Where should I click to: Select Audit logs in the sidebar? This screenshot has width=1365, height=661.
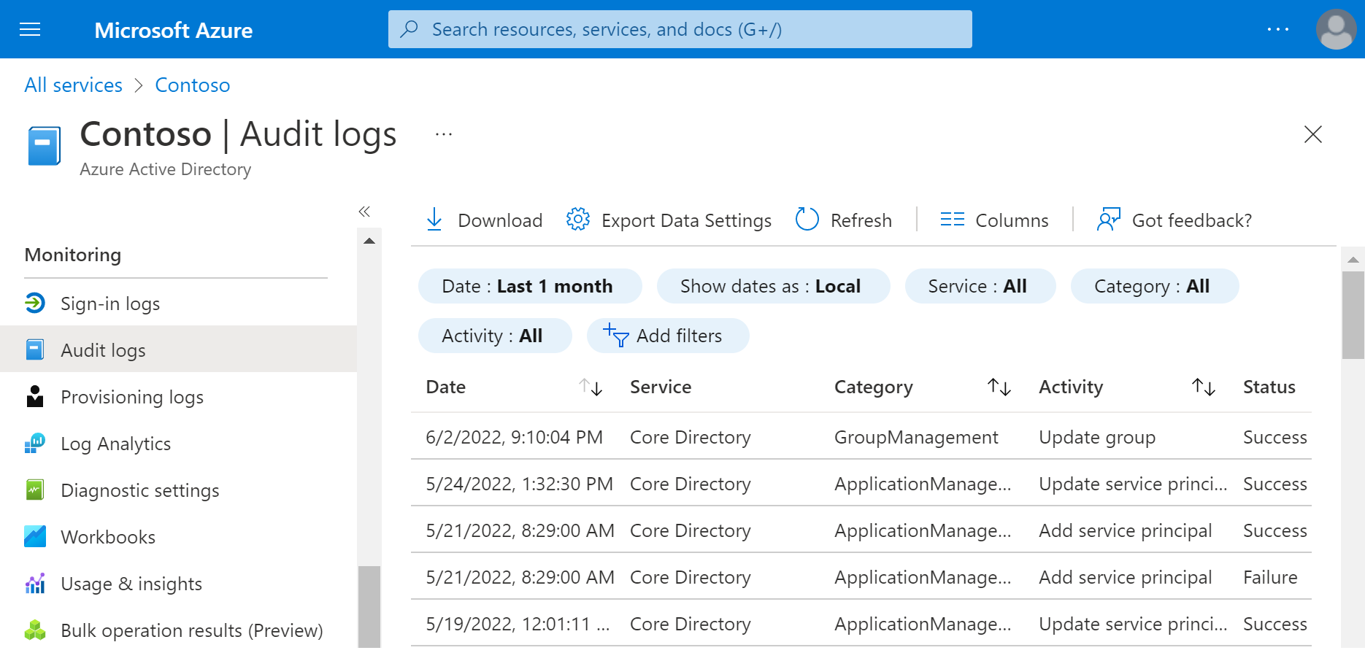[x=178, y=349]
